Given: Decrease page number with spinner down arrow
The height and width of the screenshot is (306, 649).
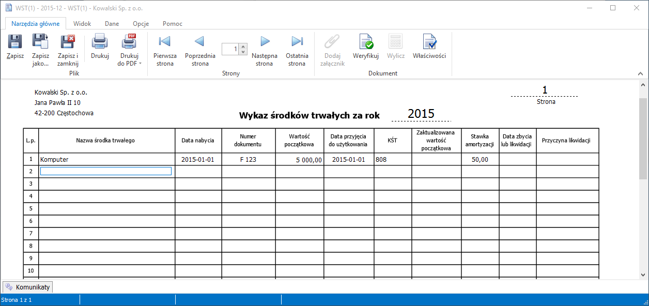Looking at the screenshot, I should pos(244,52).
